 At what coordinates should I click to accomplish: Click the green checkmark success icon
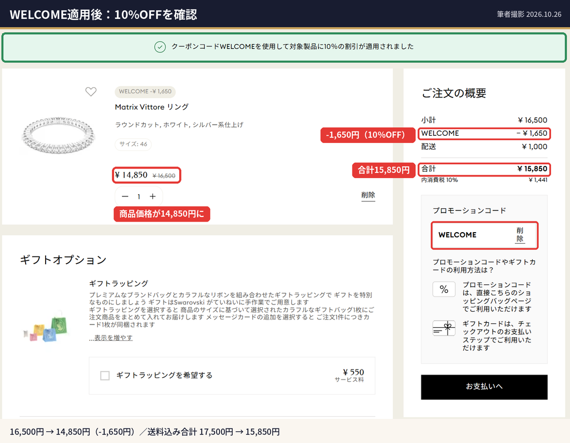160,47
